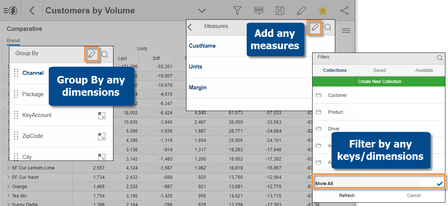Viewport: 448px width, 206px height.
Task: Expand the SF Our Neon row
Action: (x=9, y=177)
